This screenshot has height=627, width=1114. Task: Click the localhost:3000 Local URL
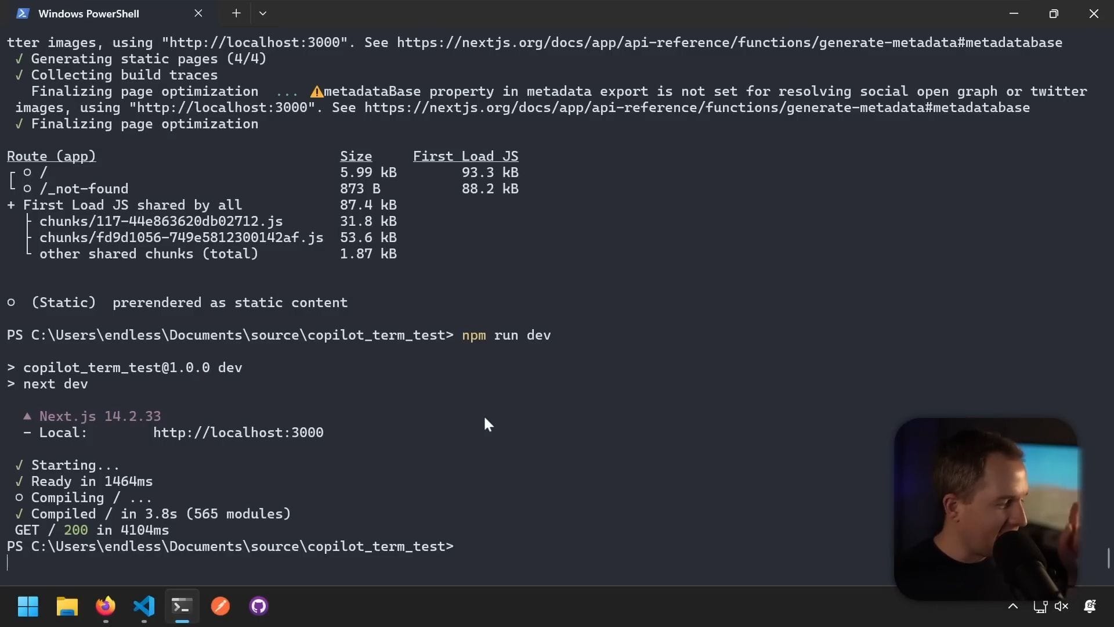click(238, 433)
